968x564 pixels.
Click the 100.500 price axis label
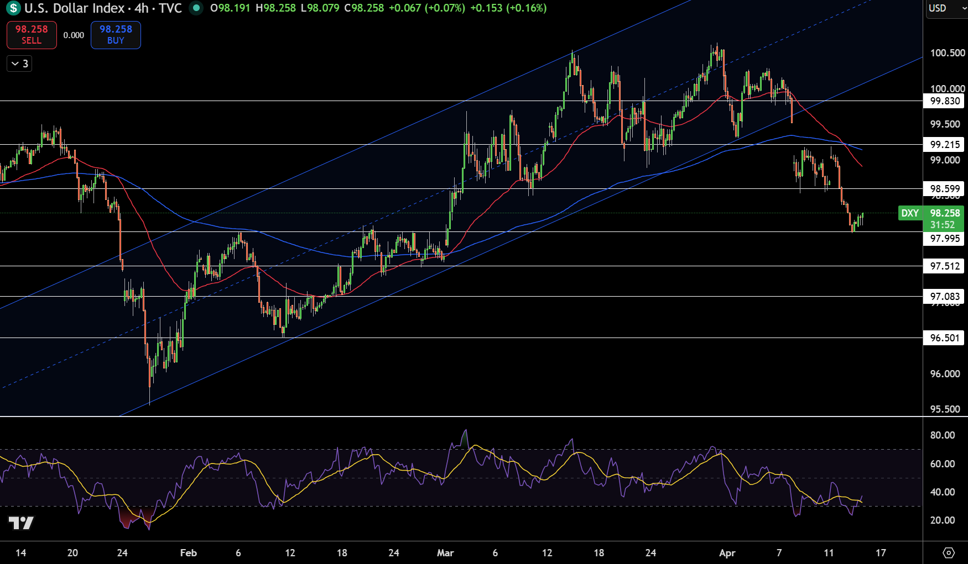pyautogui.click(x=948, y=53)
